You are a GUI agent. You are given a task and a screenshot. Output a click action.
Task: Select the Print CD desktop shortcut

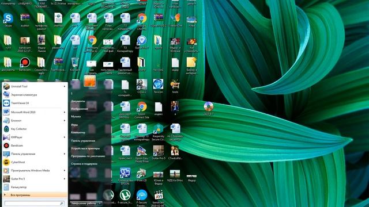click(142, 175)
